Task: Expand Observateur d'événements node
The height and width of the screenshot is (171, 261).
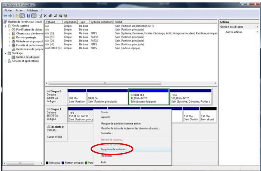Action: point(10,34)
